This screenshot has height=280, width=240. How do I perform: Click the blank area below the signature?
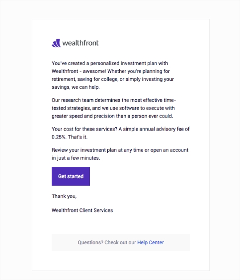[121, 223]
